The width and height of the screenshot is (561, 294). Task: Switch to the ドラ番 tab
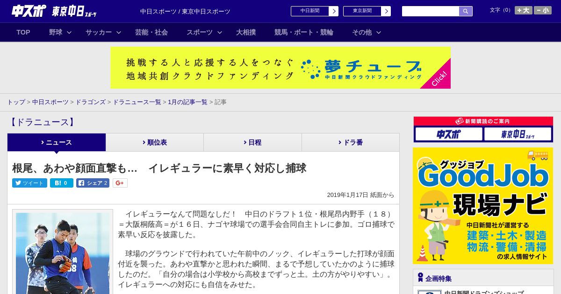pos(351,142)
